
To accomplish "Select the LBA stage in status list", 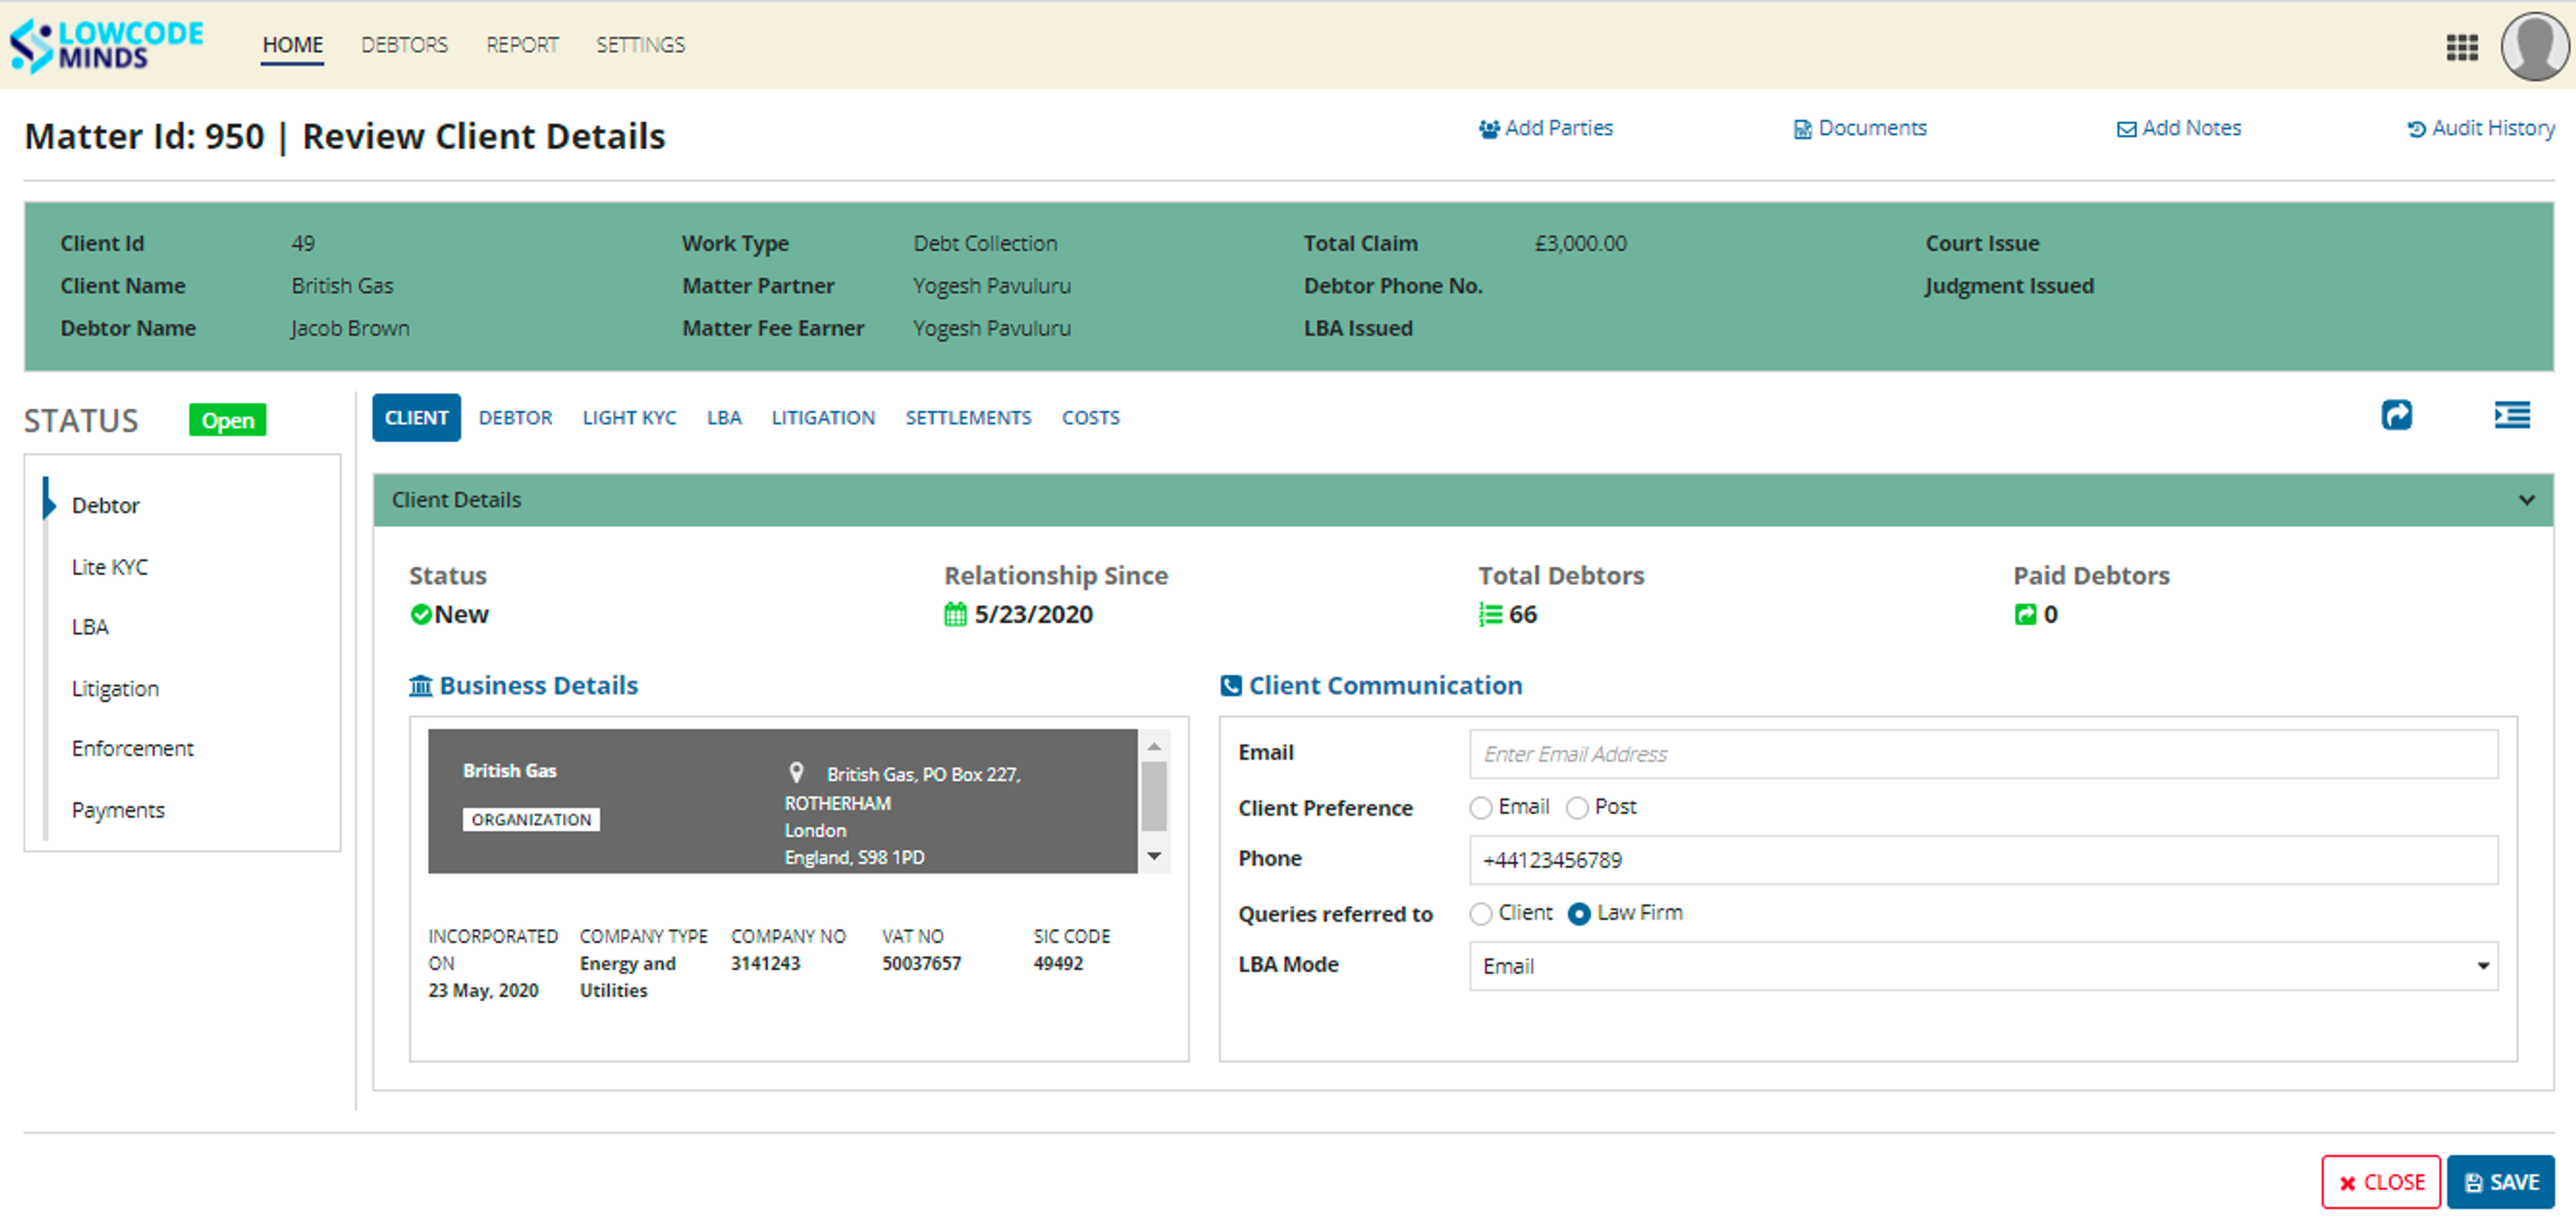I will [x=90, y=627].
